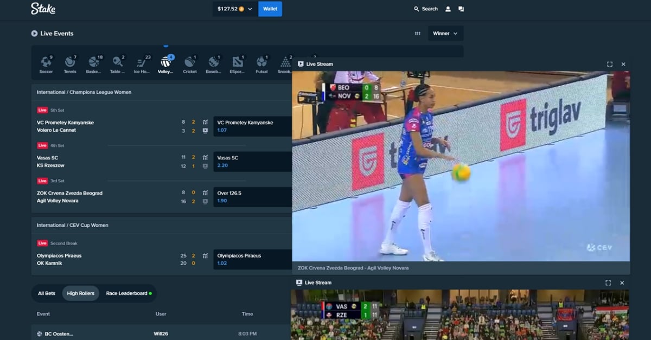
Task: Click Search in the top bar
Action: click(426, 9)
